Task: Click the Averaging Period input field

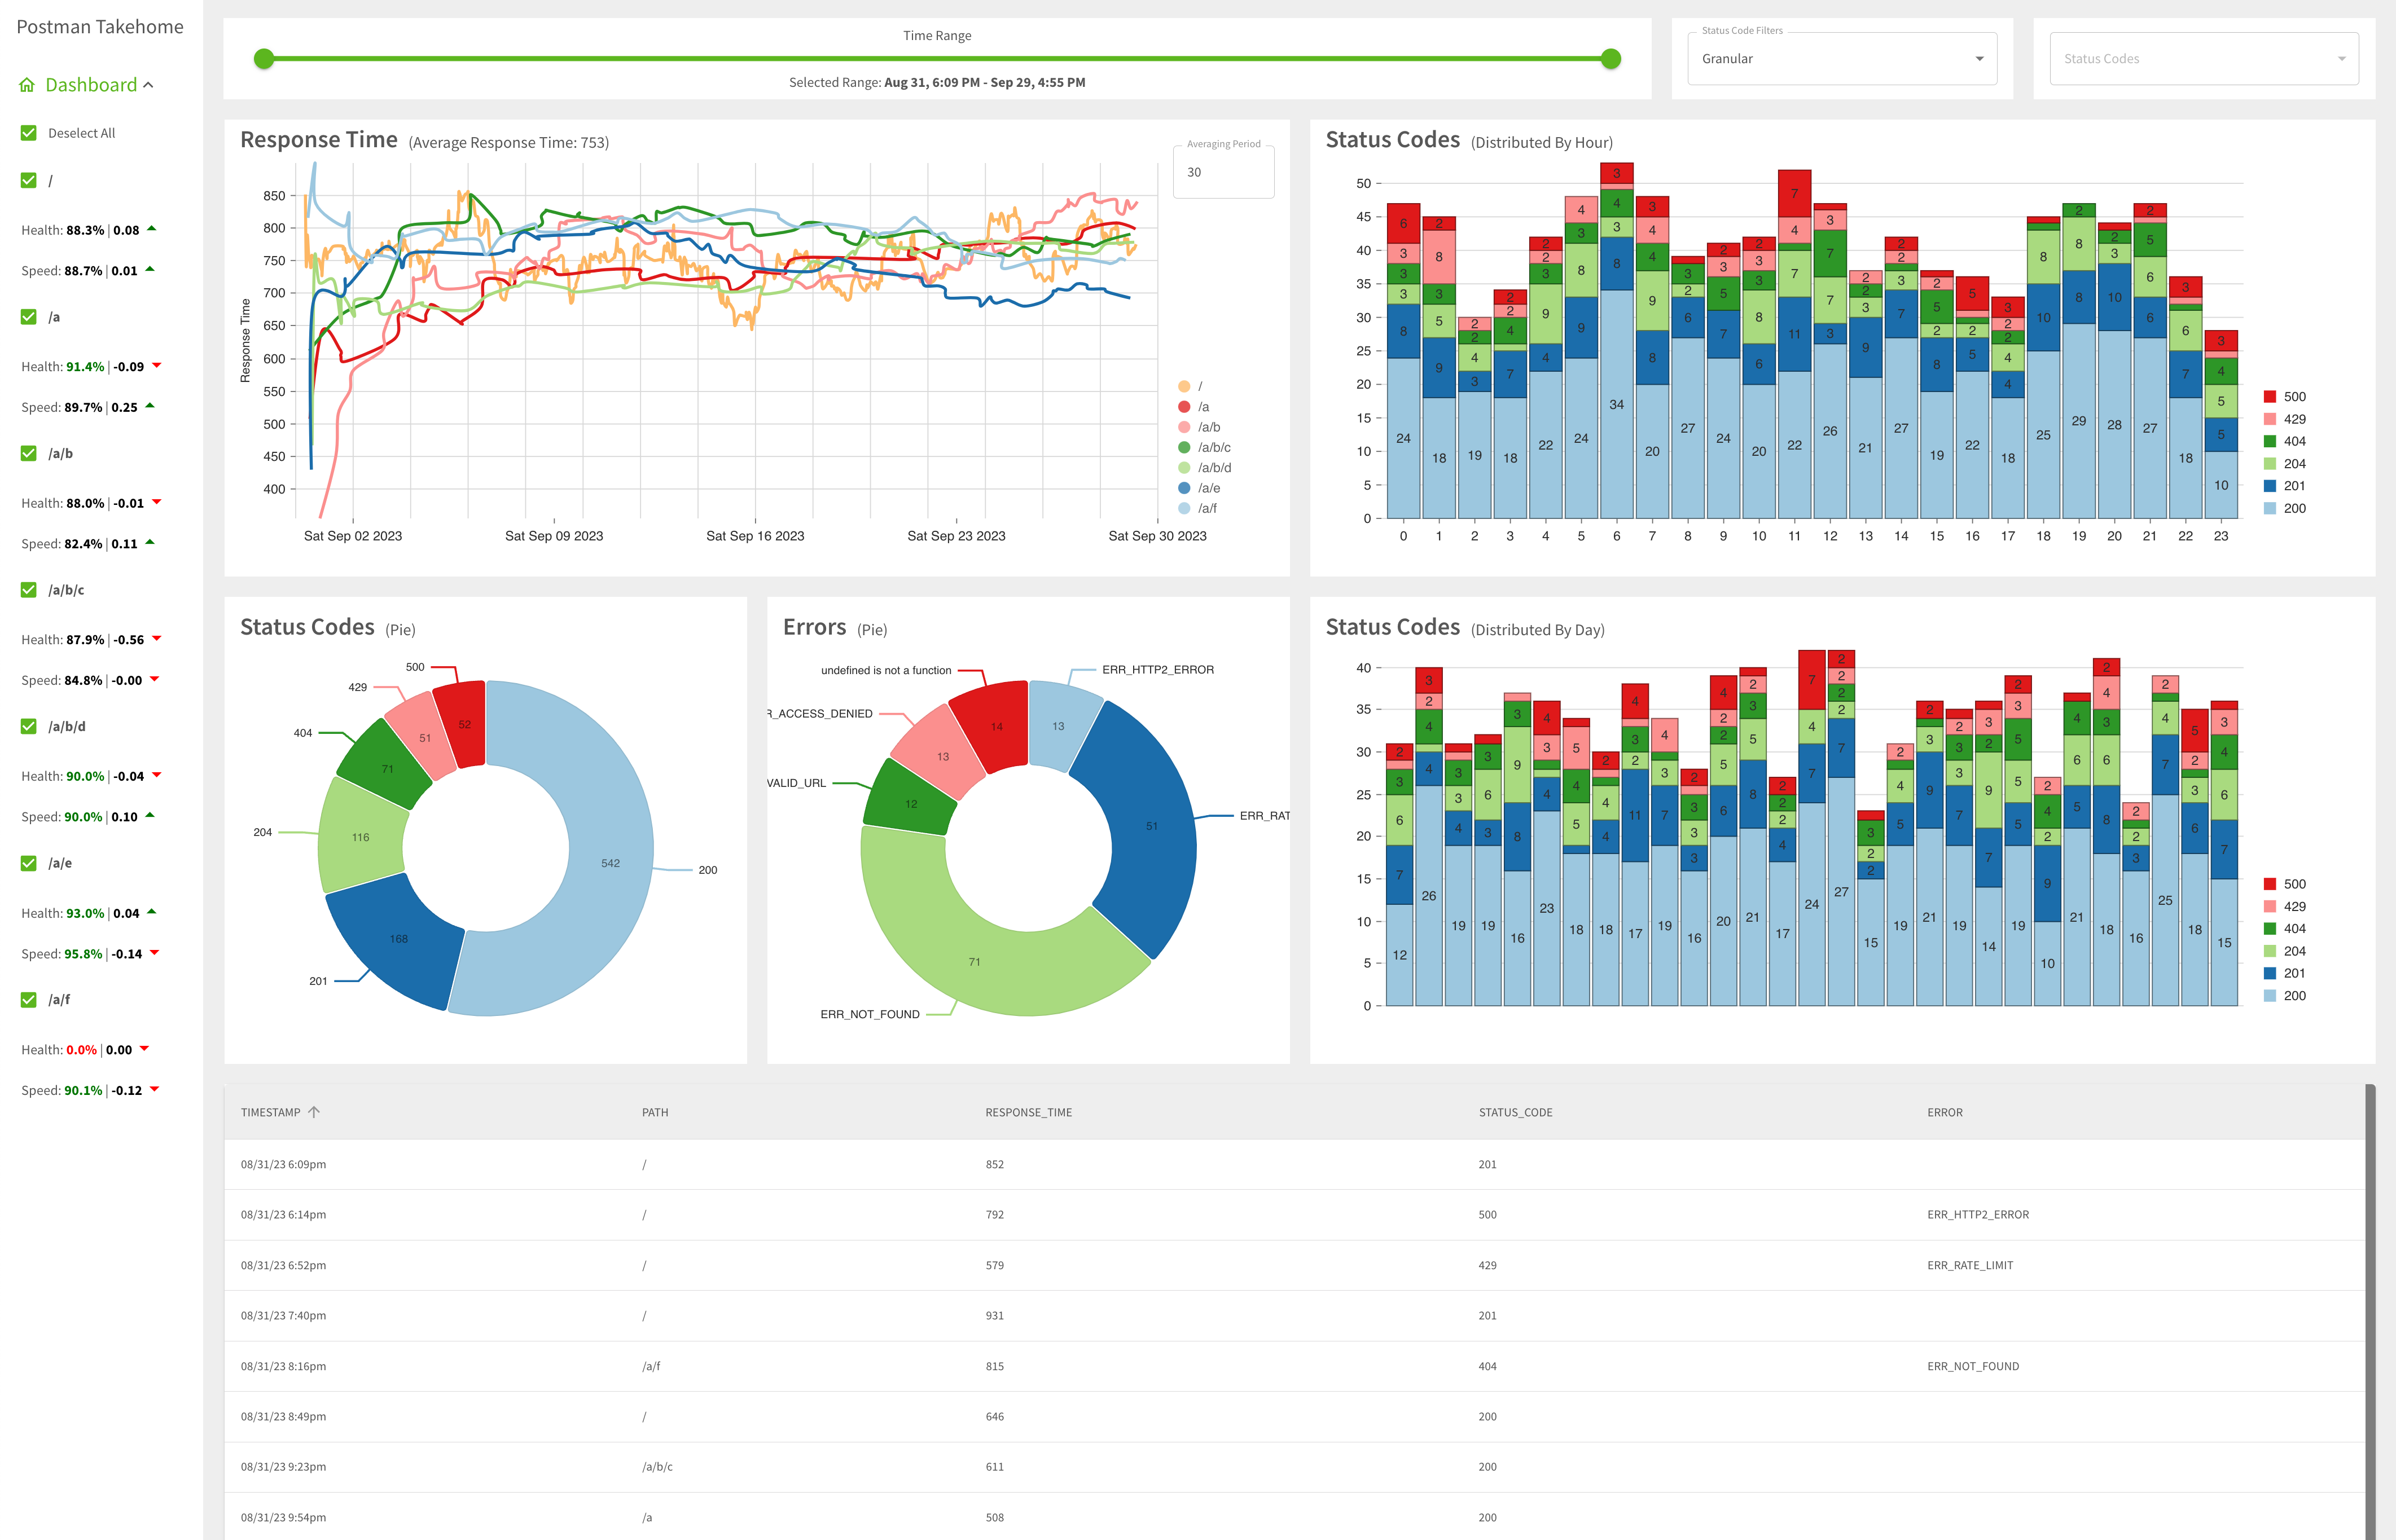Action: coord(1223,172)
